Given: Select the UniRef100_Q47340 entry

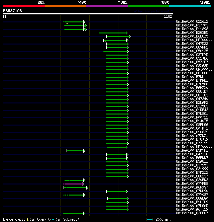Looking at the screenshot, I should click(x=192, y=99).
